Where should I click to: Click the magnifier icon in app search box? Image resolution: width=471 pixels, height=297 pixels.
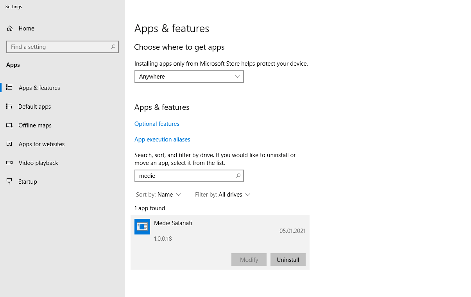[238, 176]
